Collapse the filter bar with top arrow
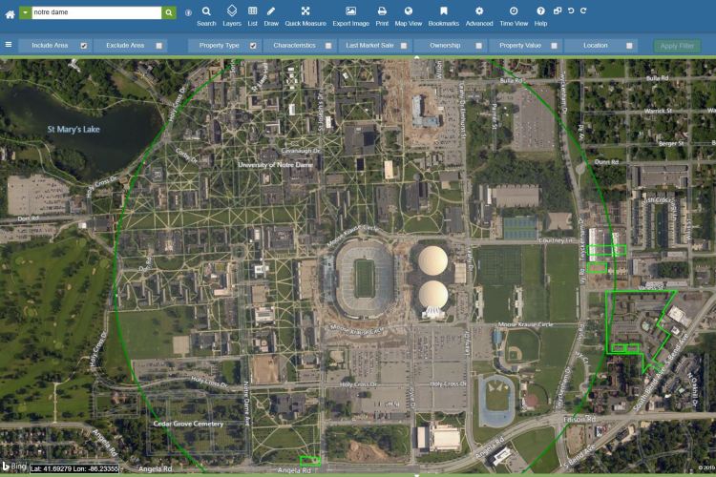The height and width of the screenshot is (477, 716). [x=416, y=57]
